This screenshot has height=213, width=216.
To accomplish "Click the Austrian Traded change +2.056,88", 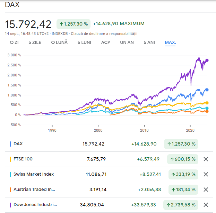I will coord(149,190).
